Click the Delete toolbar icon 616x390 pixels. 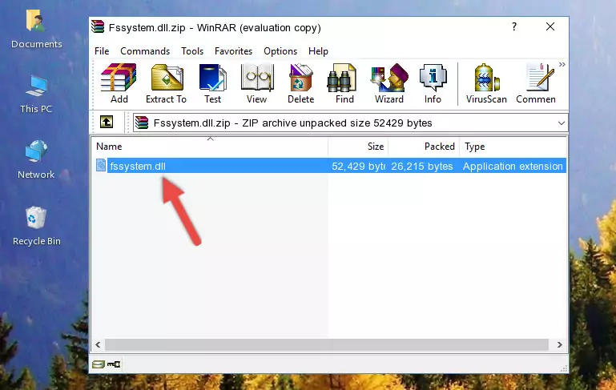[x=301, y=83]
